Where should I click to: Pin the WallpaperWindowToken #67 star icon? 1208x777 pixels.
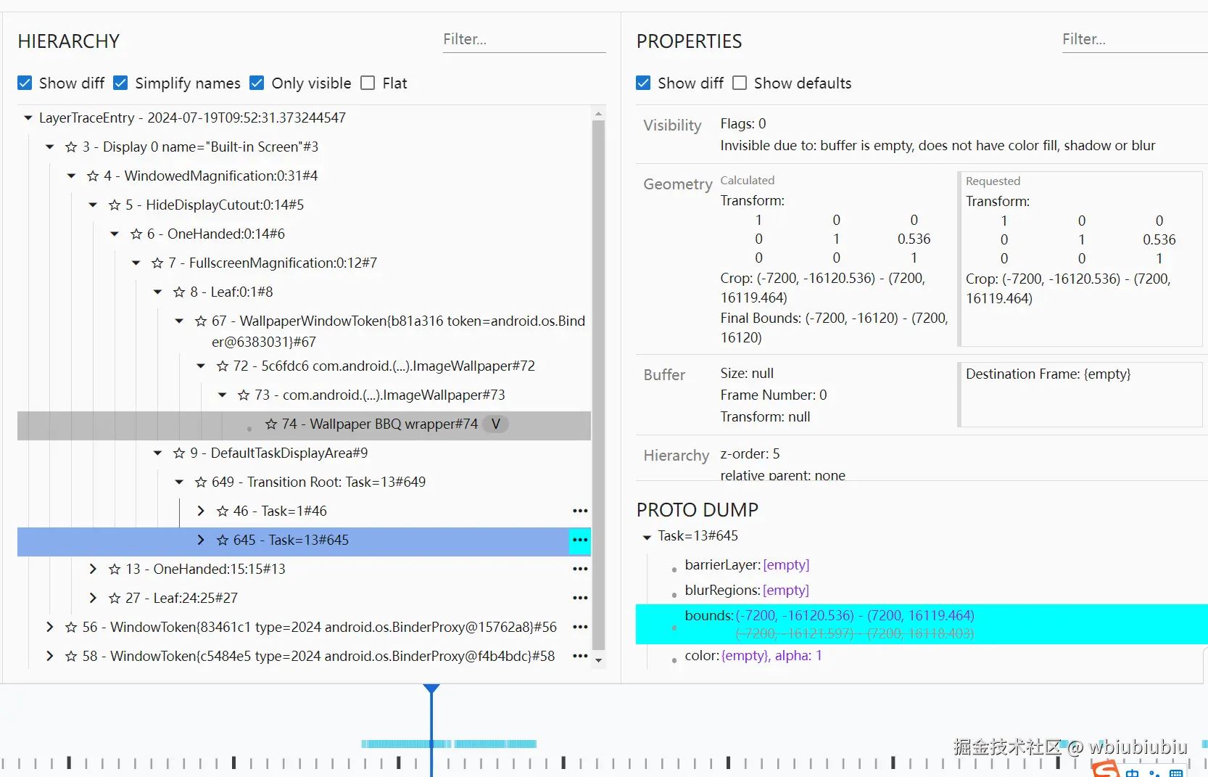(201, 321)
